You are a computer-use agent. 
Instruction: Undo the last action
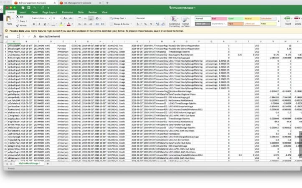[35, 8]
